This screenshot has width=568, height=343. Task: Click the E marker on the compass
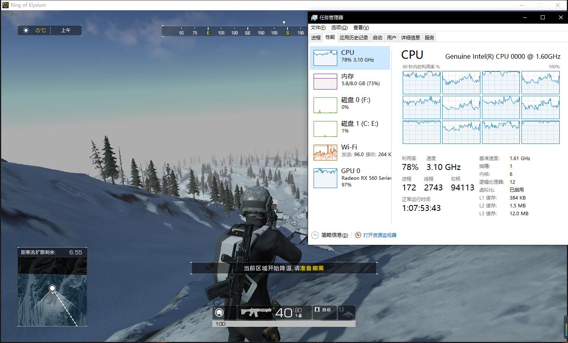point(208,33)
